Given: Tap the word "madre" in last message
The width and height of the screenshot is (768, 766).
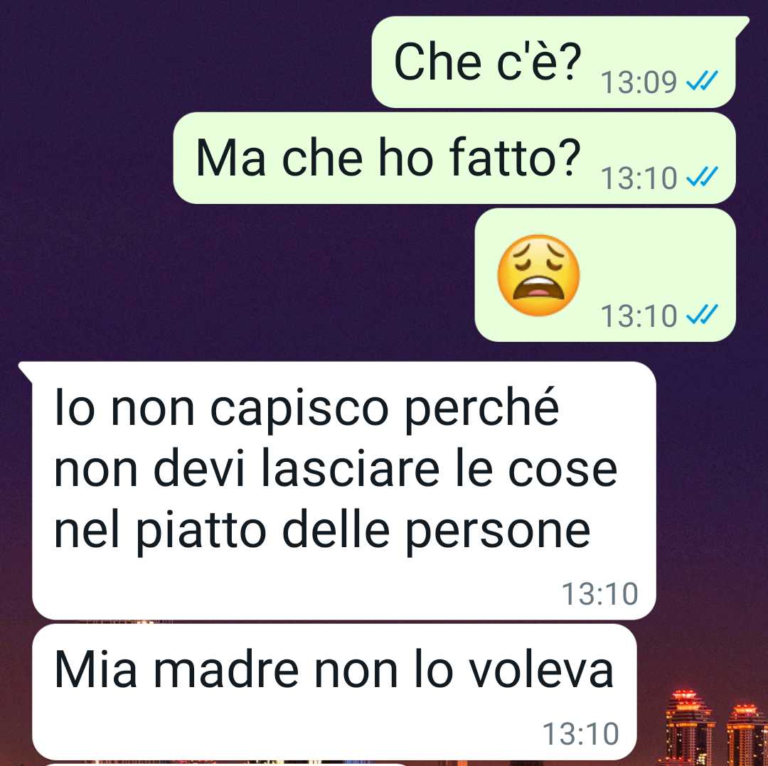Looking at the screenshot, I should [226, 669].
